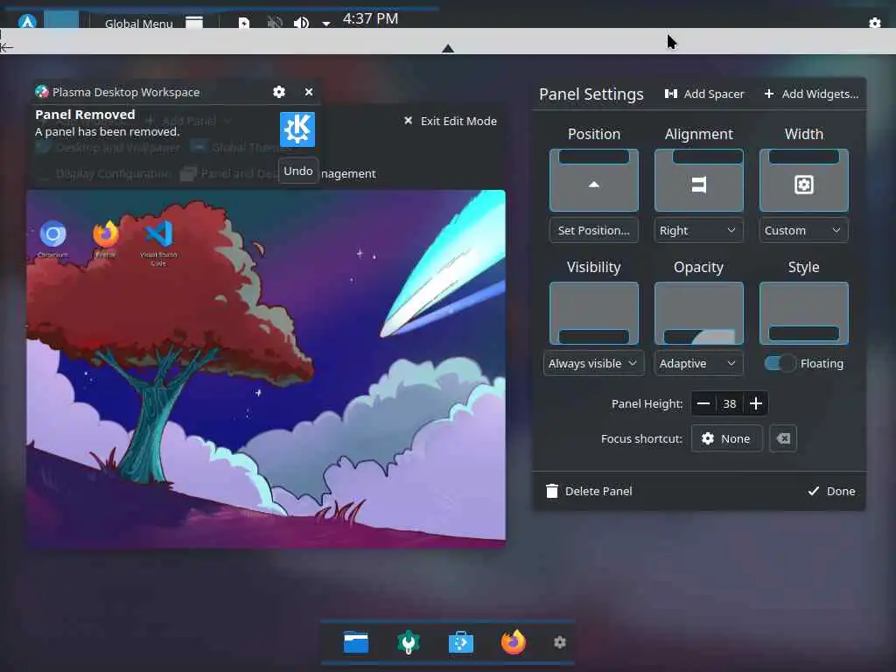Expand the hidden system tray arrow

coord(326,24)
